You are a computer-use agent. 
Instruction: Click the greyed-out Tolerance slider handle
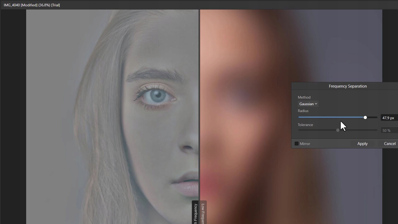click(x=338, y=130)
